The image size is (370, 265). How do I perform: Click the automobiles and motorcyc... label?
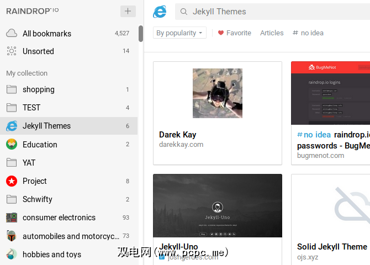click(x=71, y=236)
